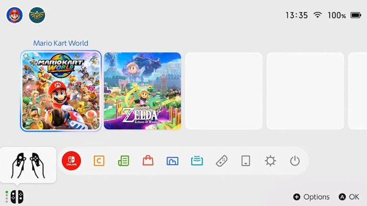The height and width of the screenshot is (206, 367).
Task: Open GameShare icon in menu bar
Action: [x=197, y=161]
